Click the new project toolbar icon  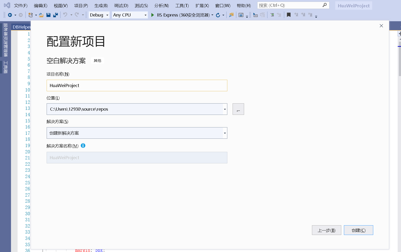[31, 15]
